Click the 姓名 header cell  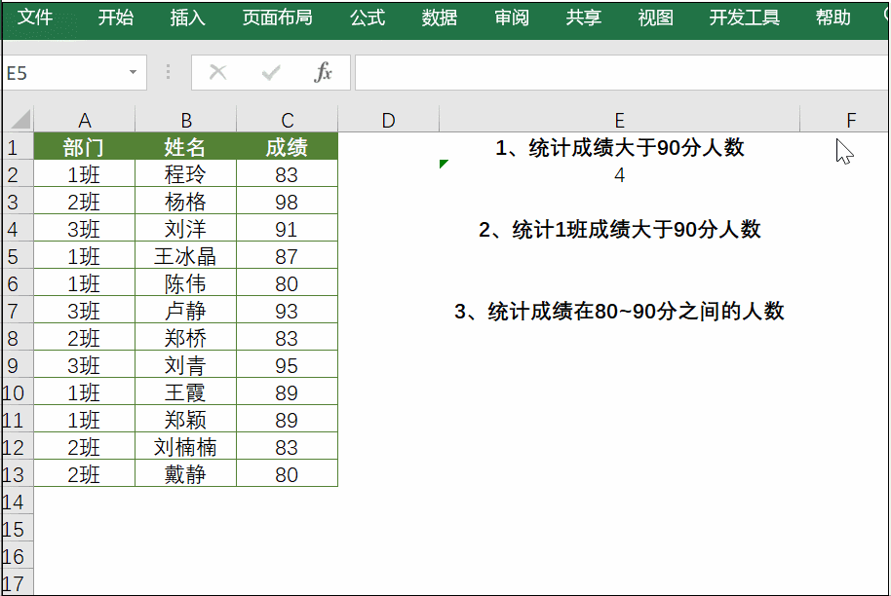(x=186, y=147)
